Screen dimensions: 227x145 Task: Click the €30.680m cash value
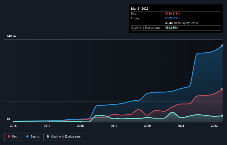pos(172,28)
